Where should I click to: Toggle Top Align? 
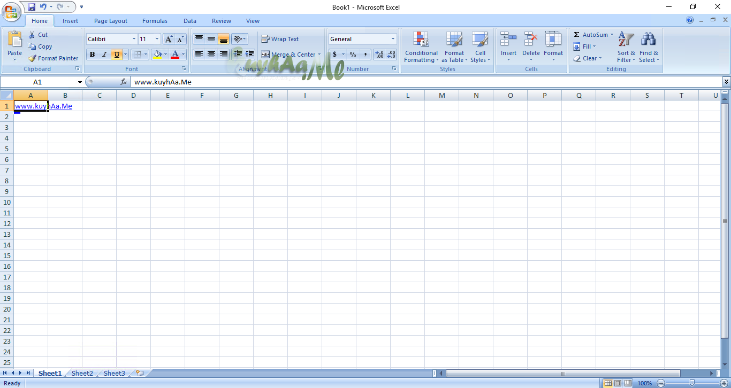pos(199,39)
